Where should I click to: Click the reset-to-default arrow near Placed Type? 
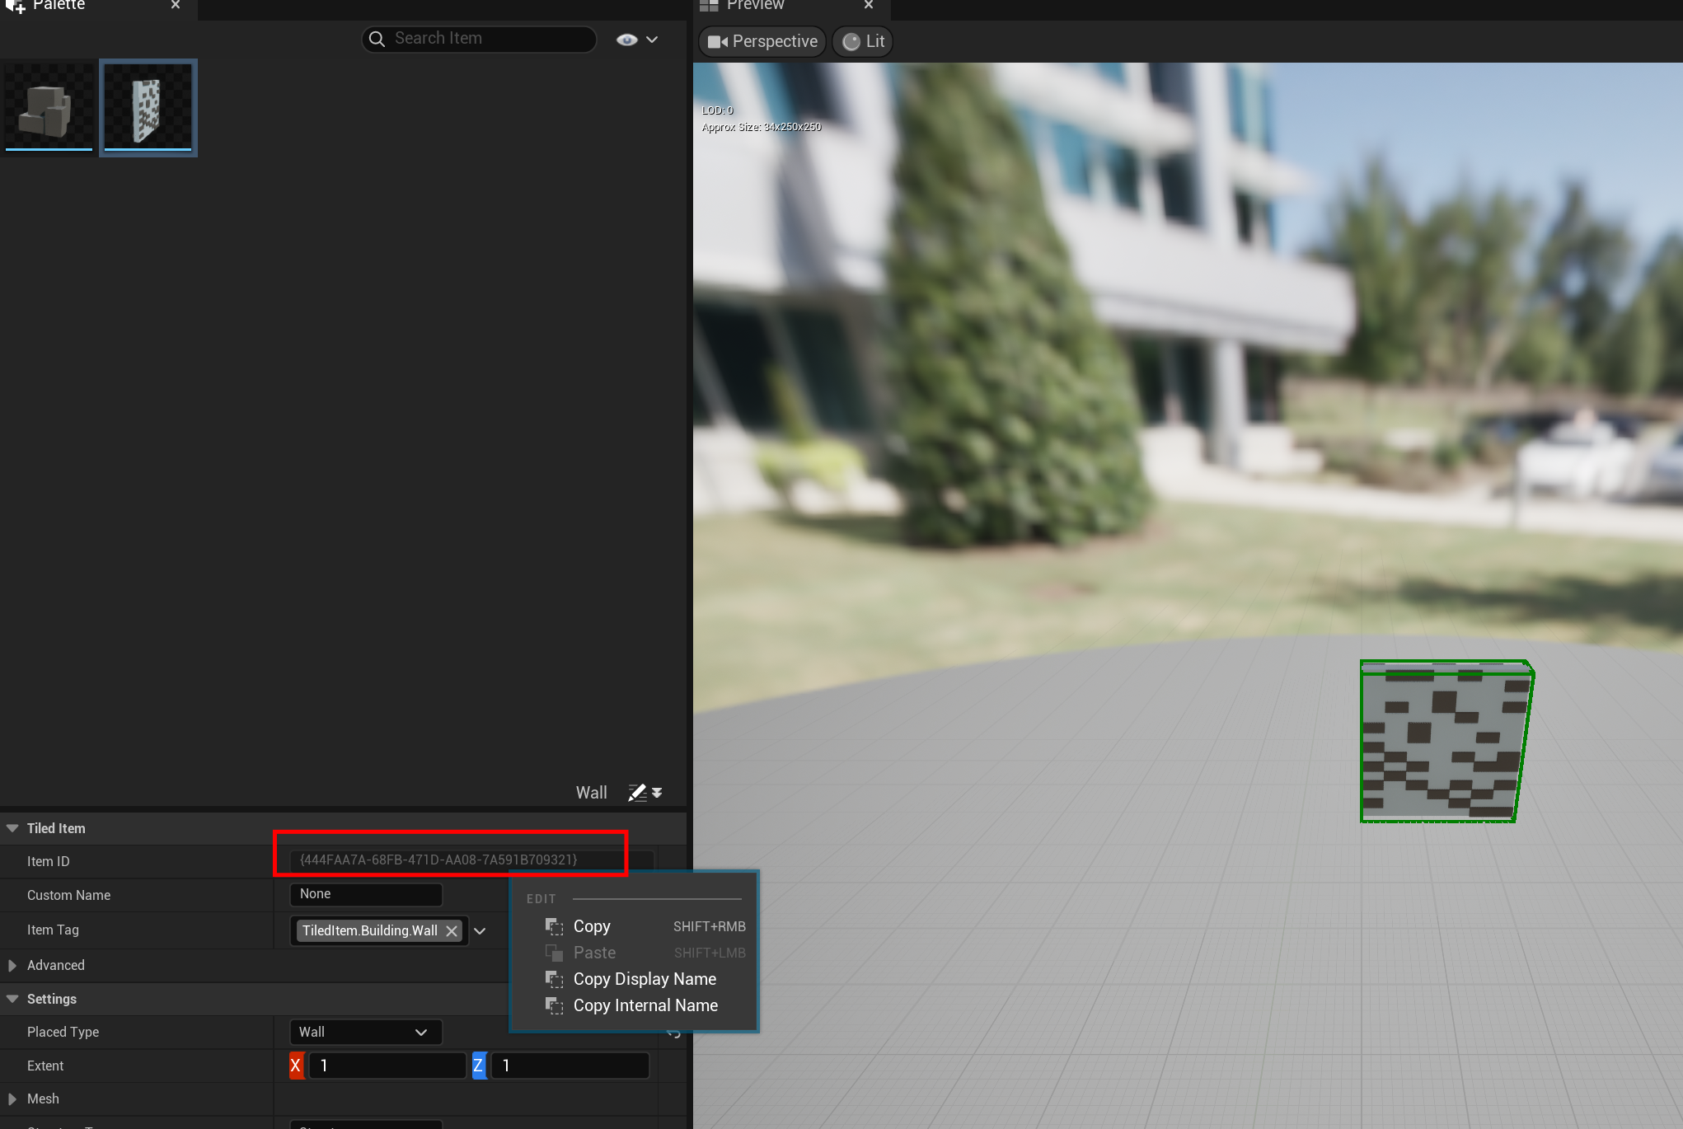coord(673,1033)
